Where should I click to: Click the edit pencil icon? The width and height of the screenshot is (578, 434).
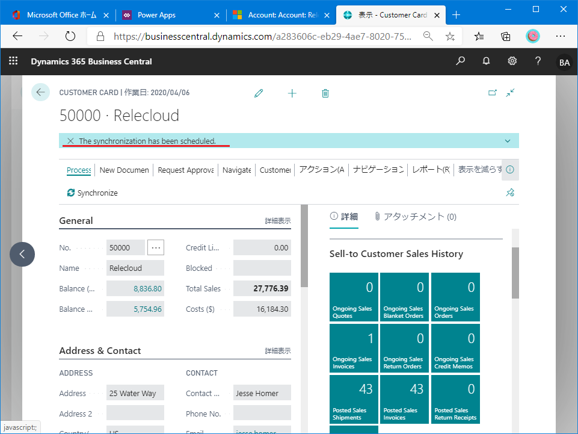point(259,93)
